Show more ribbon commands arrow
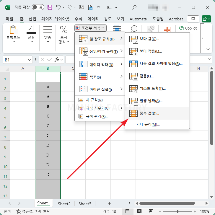The height and width of the screenshot is (215, 215). [x=202, y=38]
